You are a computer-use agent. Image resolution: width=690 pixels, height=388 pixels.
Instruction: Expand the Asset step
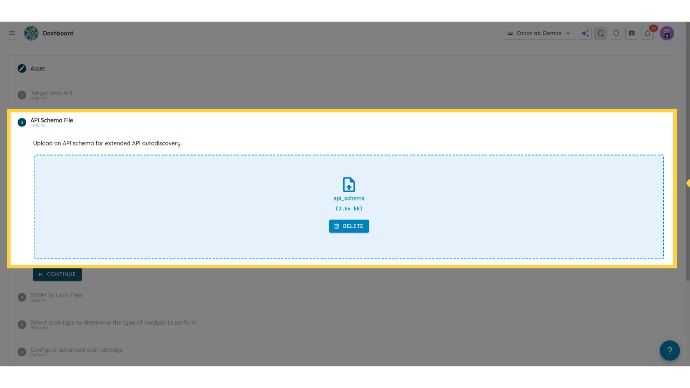(37, 68)
